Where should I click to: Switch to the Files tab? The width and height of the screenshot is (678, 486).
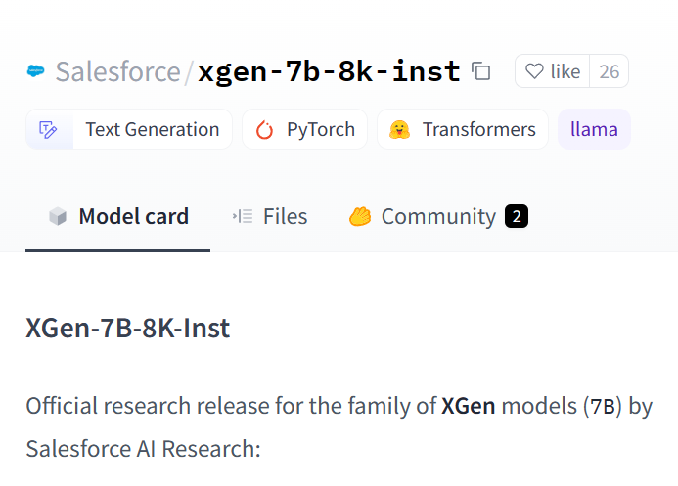coord(285,217)
